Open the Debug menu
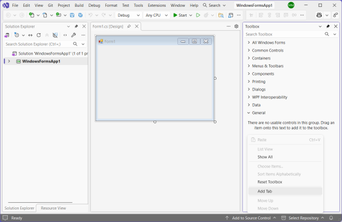This screenshot has height=222, width=342. (x=94, y=5)
